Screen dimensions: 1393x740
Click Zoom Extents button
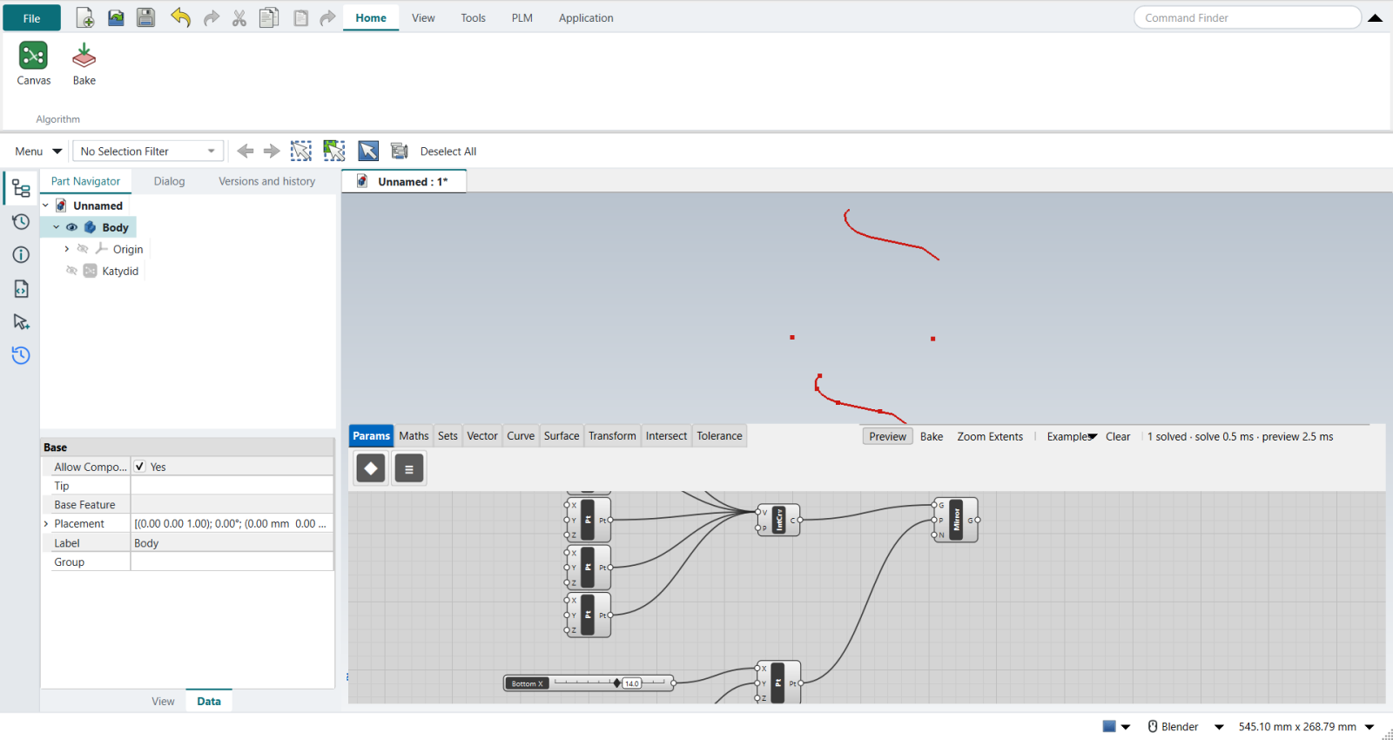click(990, 436)
